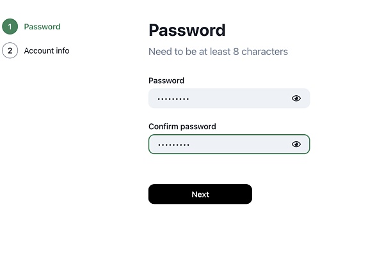Open the Password step in the sidebar
384x255 pixels.
(42, 27)
